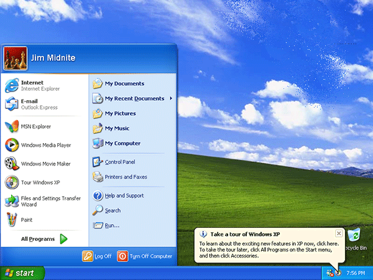Click the red Turn Off Computer icon
Viewport: 373px width, 280px height.
(x=122, y=256)
